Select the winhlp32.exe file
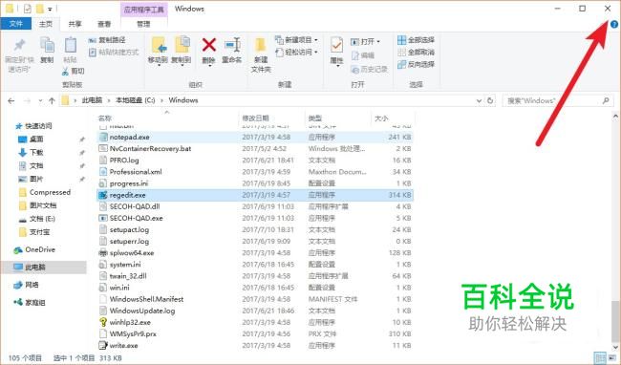Viewport: 621px width, 365px height. [x=255, y=322]
